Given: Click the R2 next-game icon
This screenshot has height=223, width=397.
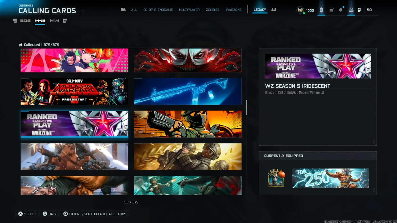Looking at the screenshot, I should (x=65, y=20).
